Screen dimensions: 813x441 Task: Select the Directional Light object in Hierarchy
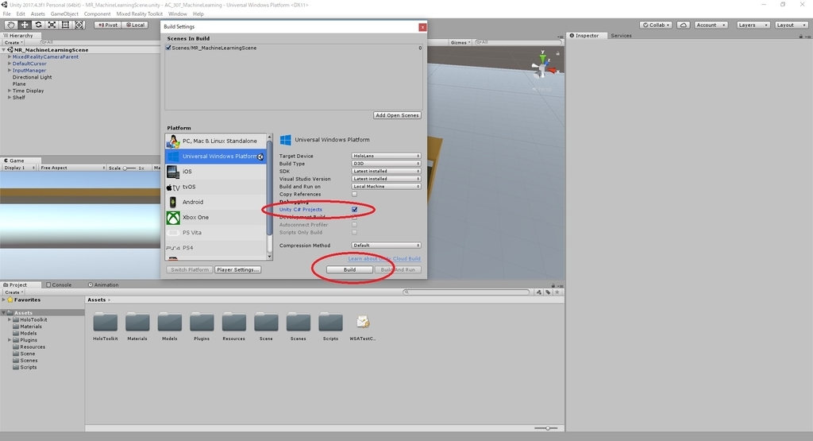click(x=32, y=77)
